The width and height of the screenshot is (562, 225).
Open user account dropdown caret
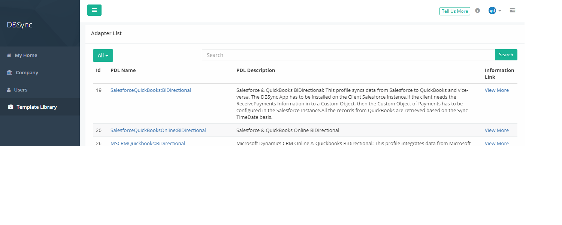tap(500, 11)
